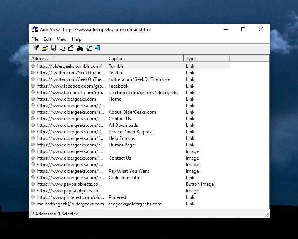
Task: Exit AddrView with the door icon
Action: (x=98, y=48)
